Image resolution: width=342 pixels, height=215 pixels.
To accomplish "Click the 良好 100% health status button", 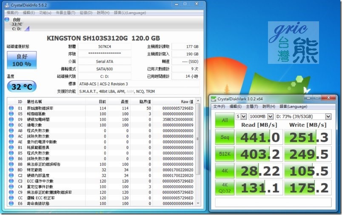I will 21,60.
